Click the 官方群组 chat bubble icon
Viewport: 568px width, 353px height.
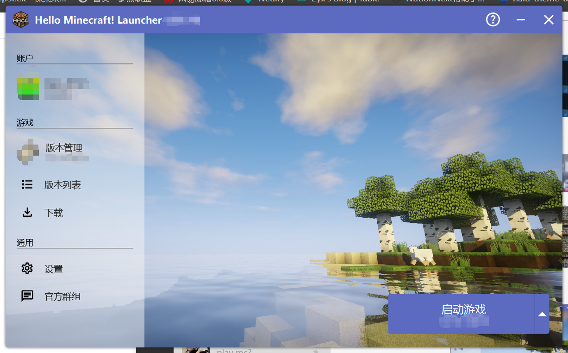tap(27, 296)
